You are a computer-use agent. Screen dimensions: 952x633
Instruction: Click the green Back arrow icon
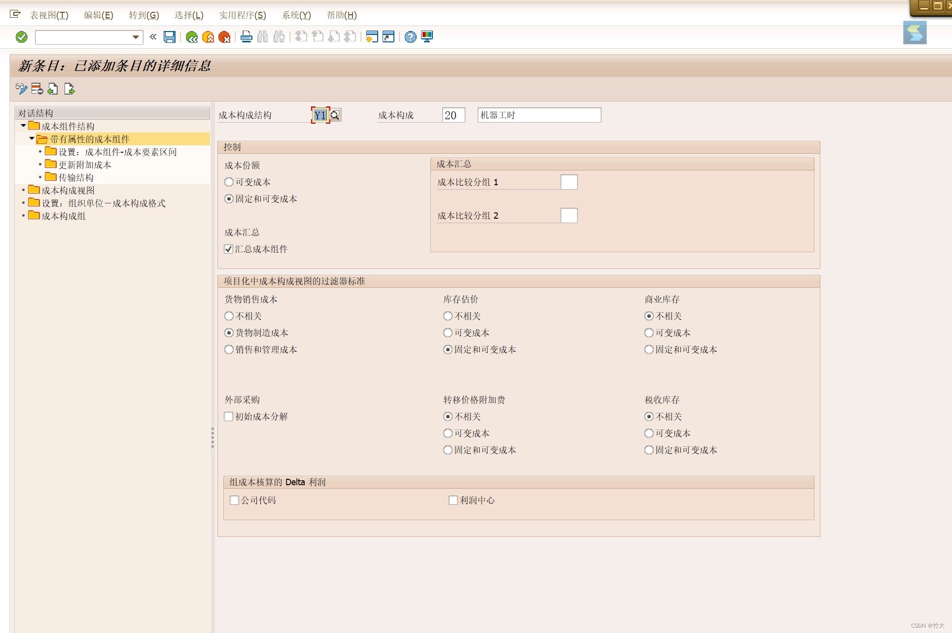(x=192, y=37)
